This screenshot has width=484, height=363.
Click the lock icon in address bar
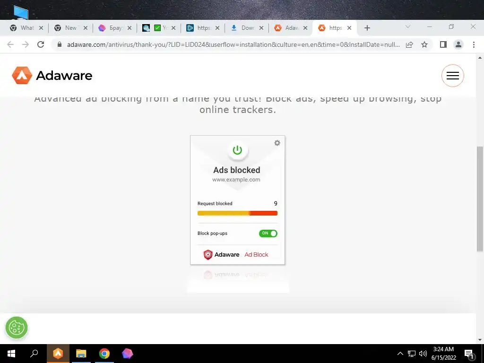[60, 45]
